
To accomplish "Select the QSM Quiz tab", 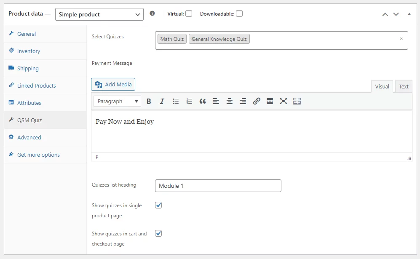I will [45, 120].
